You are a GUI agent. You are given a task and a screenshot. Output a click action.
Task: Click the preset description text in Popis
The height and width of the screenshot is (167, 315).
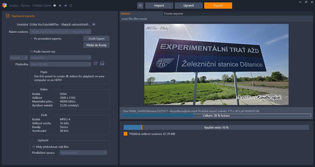69,78
